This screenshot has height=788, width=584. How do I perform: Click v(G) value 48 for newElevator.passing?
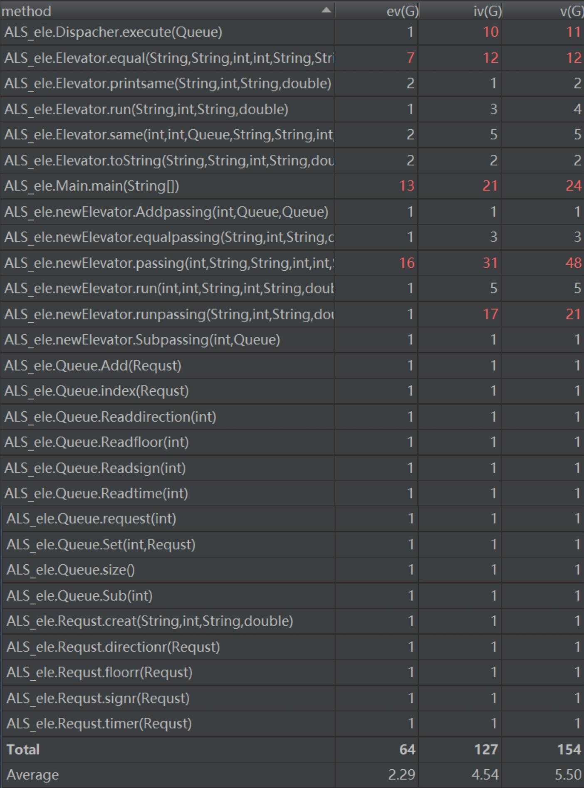pyautogui.click(x=574, y=263)
